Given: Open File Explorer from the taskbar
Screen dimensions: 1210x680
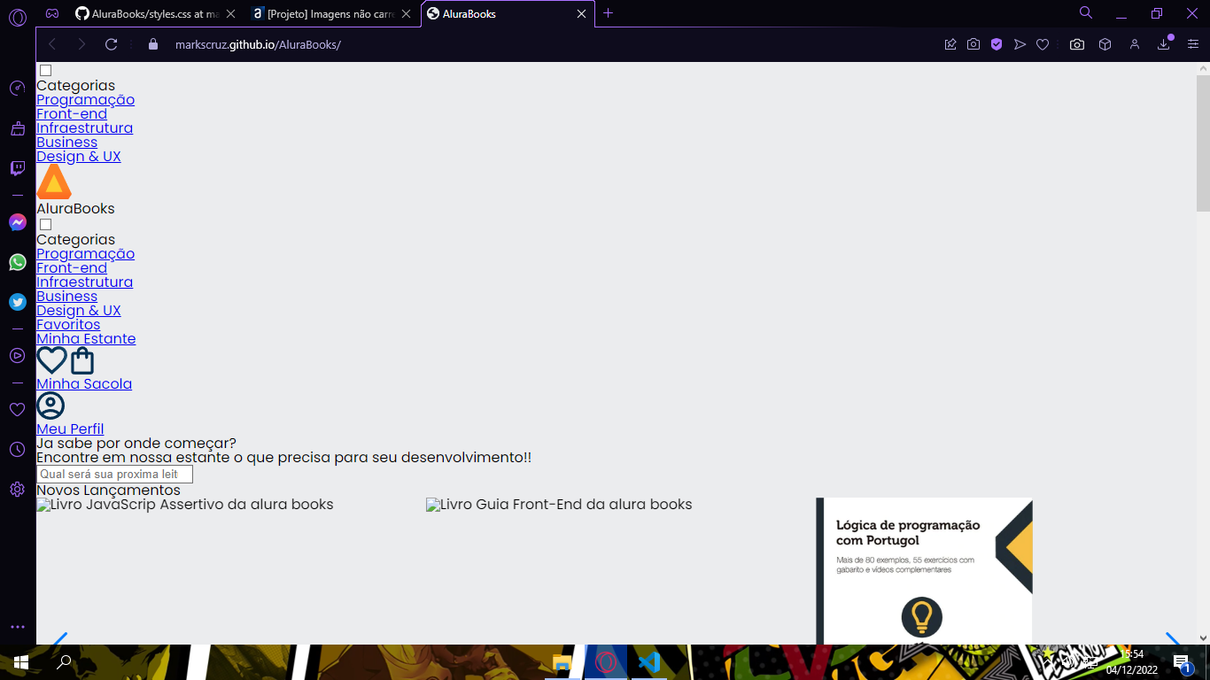Looking at the screenshot, I should (x=562, y=662).
